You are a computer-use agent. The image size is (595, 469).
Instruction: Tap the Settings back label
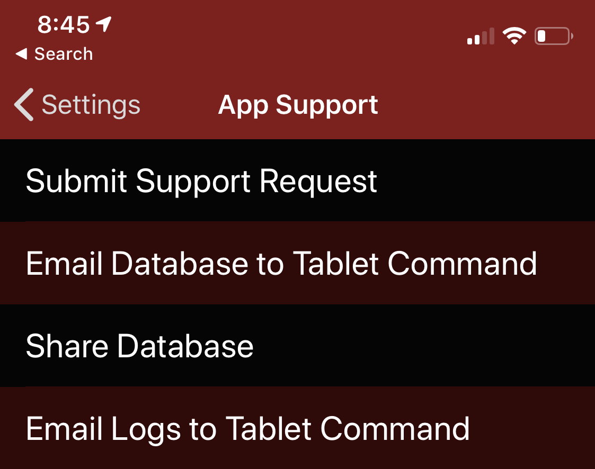tap(91, 105)
